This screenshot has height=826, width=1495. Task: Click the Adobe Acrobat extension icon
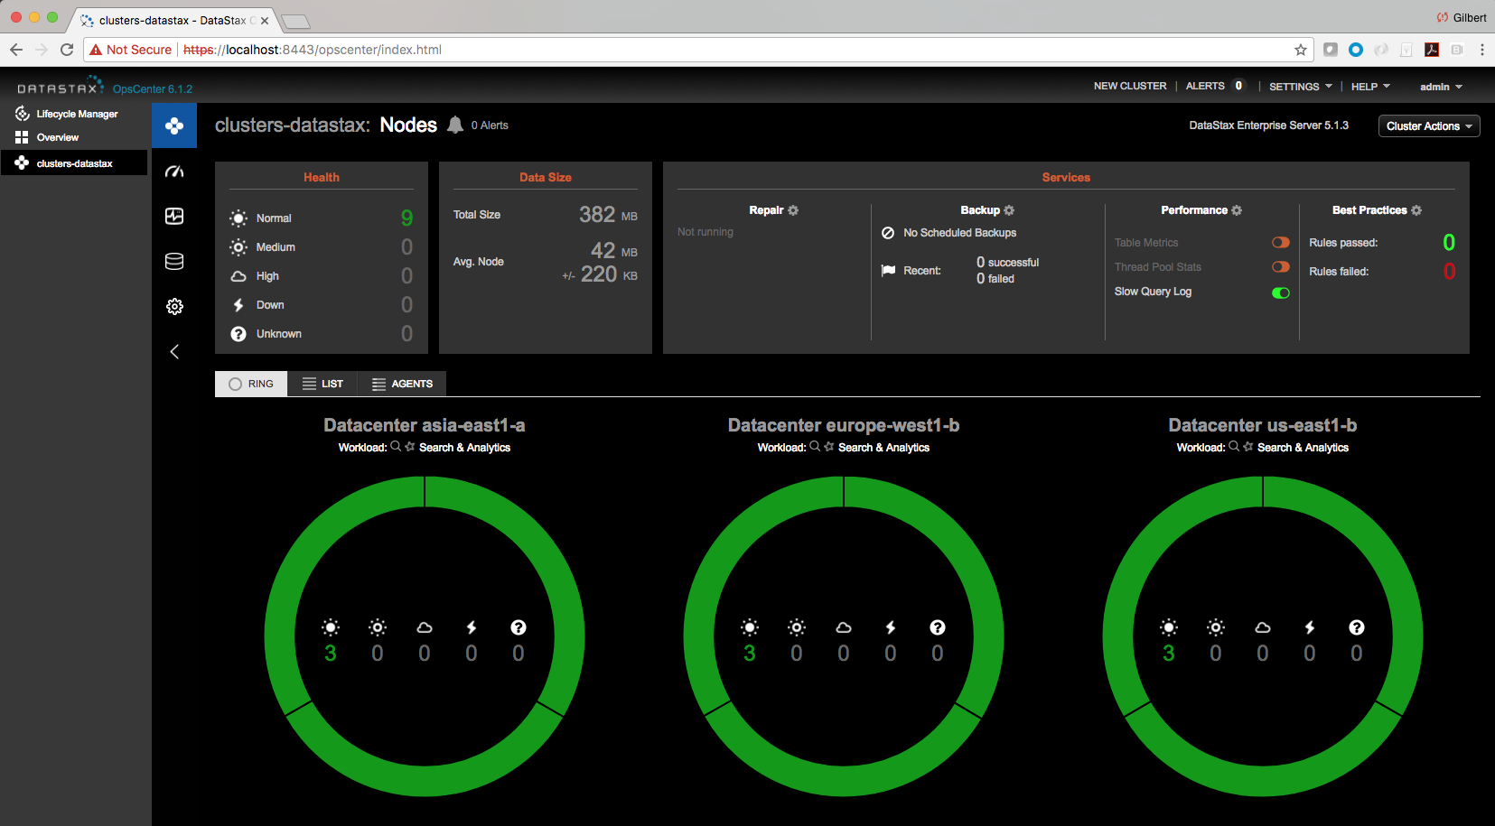(x=1432, y=50)
